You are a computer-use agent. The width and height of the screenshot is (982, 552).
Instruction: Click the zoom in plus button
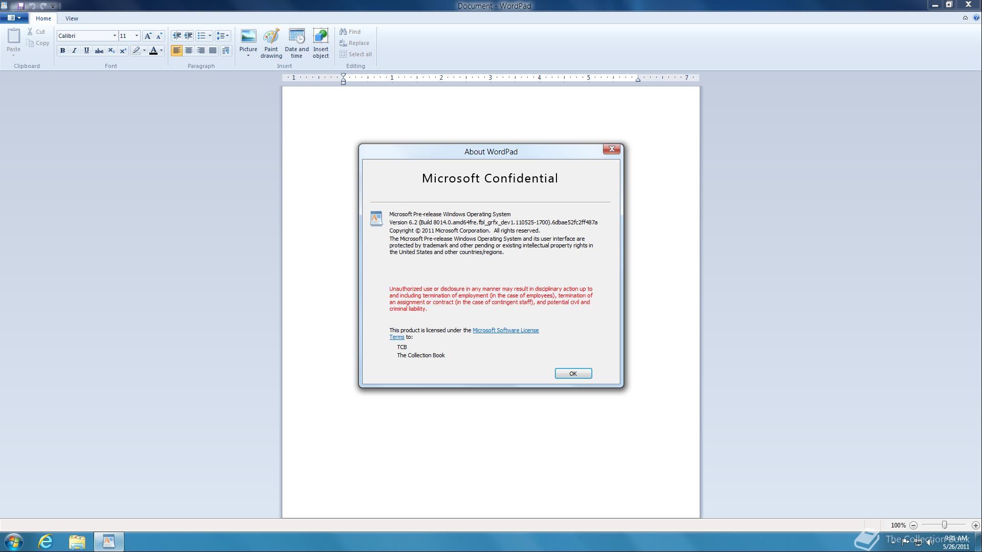[975, 525]
